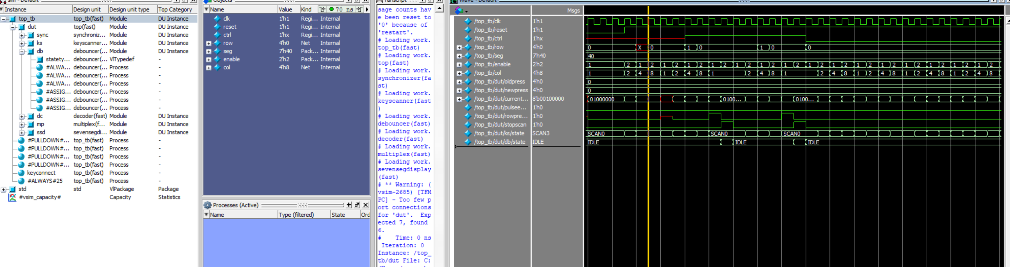
Task: Click the 'Value' column header in Objects
Action: [x=285, y=9]
